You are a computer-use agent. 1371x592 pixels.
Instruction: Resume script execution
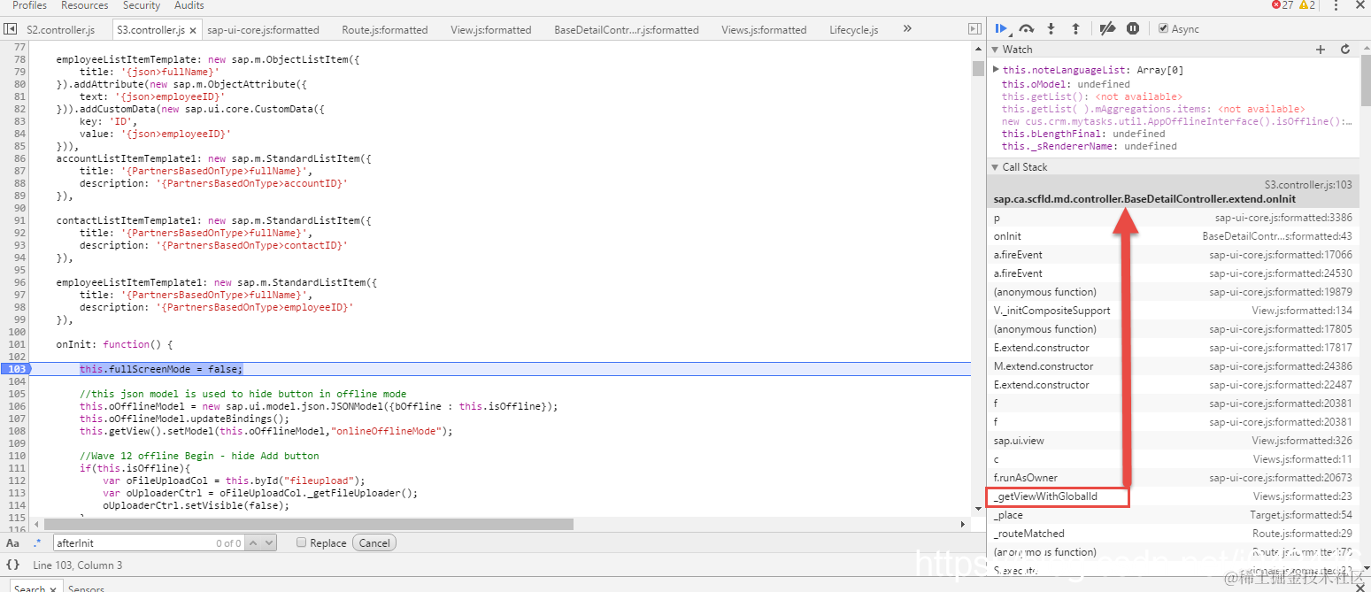pos(1002,28)
